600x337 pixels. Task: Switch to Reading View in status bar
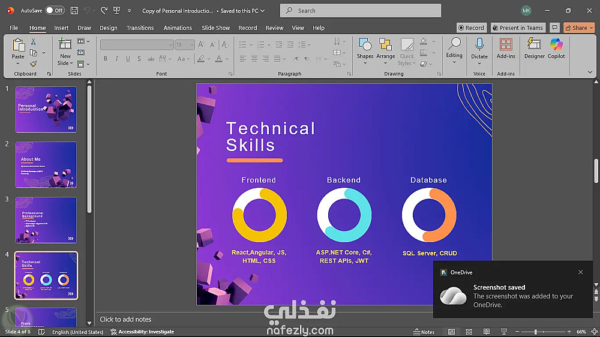[487, 332]
